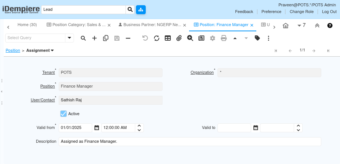Click the Copy Record icon
This screenshot has height=164, width=340.
tap(106, 38)
